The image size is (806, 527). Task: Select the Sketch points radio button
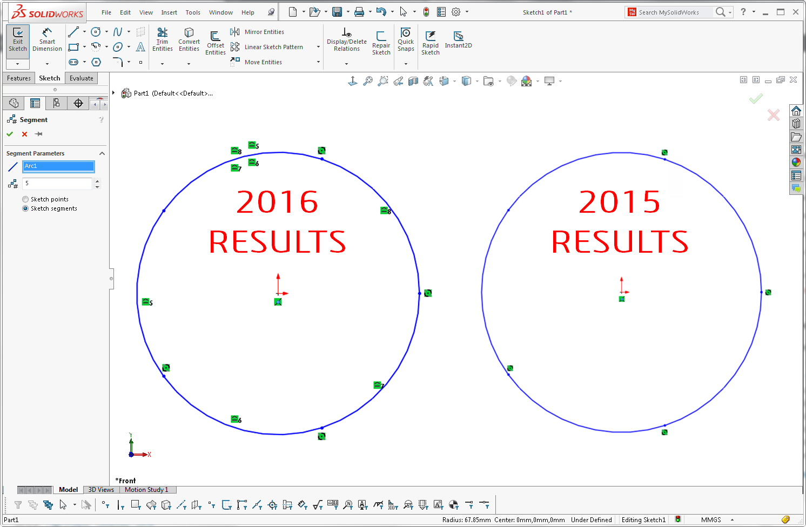tap(25, 199)
